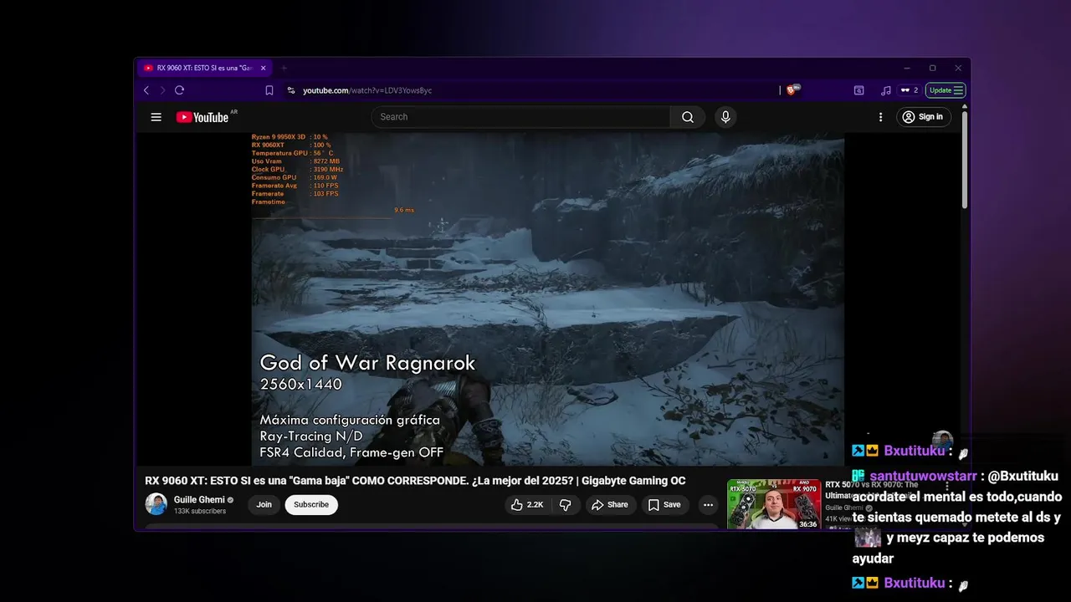Viewport: 1071px width, 602px height.
Task: Click the 133K subscribers text
Action: click(x=200, y=511)
